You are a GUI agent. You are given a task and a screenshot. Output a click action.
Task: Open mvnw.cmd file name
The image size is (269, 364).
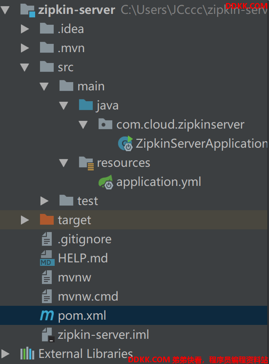click(x=88, y=296)
